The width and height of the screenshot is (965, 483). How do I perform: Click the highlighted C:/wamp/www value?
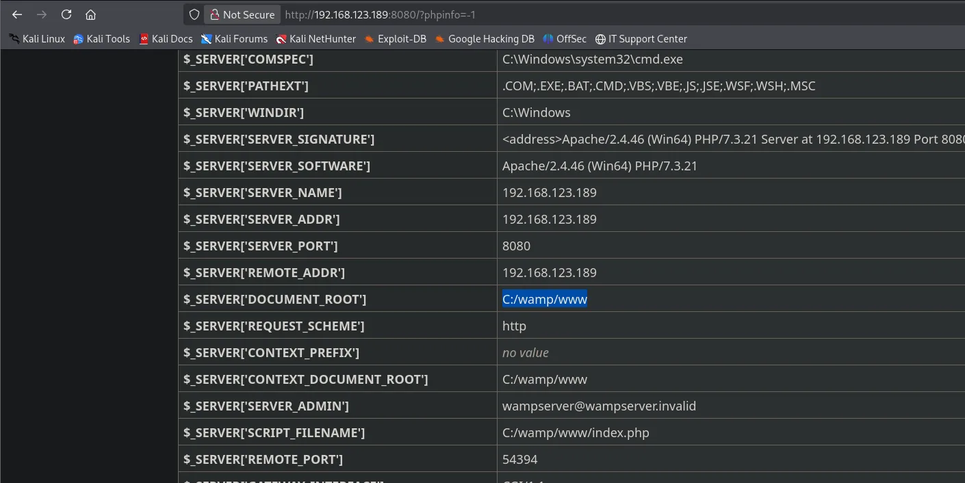click(545, 300)
